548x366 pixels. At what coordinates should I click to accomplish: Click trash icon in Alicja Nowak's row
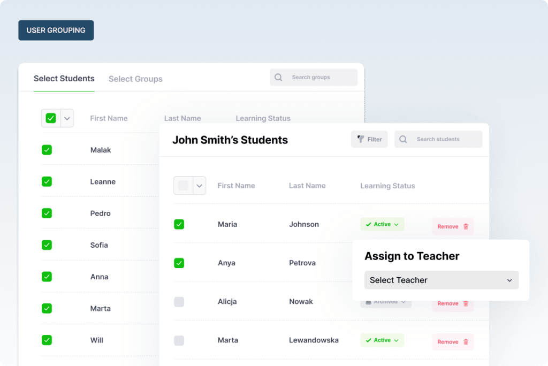[466, 303]
